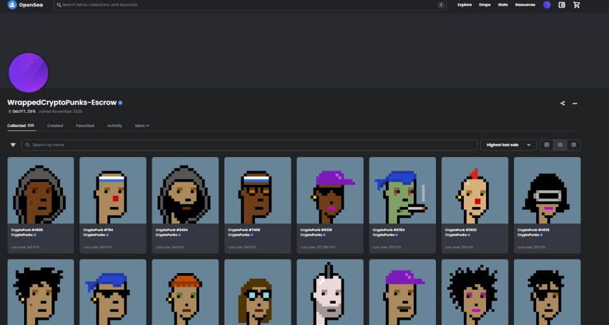609x325 pixels.
Task: Open the zombie punk #6784 image
Action: 402,190
